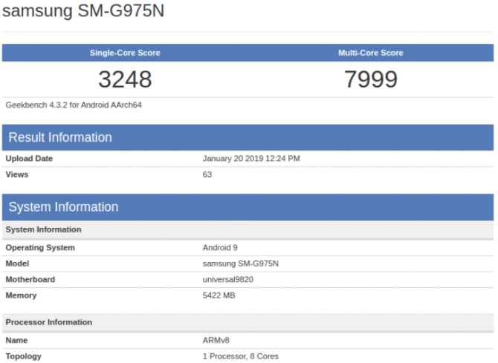
Task: Click the Memory label
Action: (x=22, y=295)
